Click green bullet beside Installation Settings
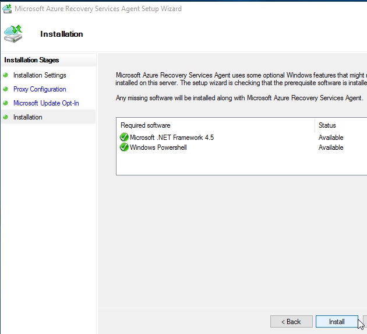Image resolution: width=367 pixels, height=334 pixels. point(6,75)
